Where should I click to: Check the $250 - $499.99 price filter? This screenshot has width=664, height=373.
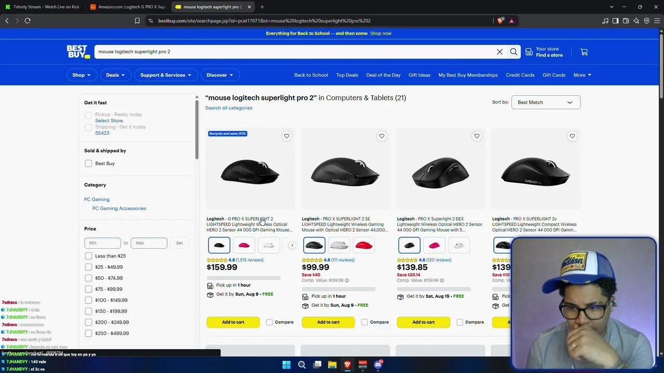point(88,333)
